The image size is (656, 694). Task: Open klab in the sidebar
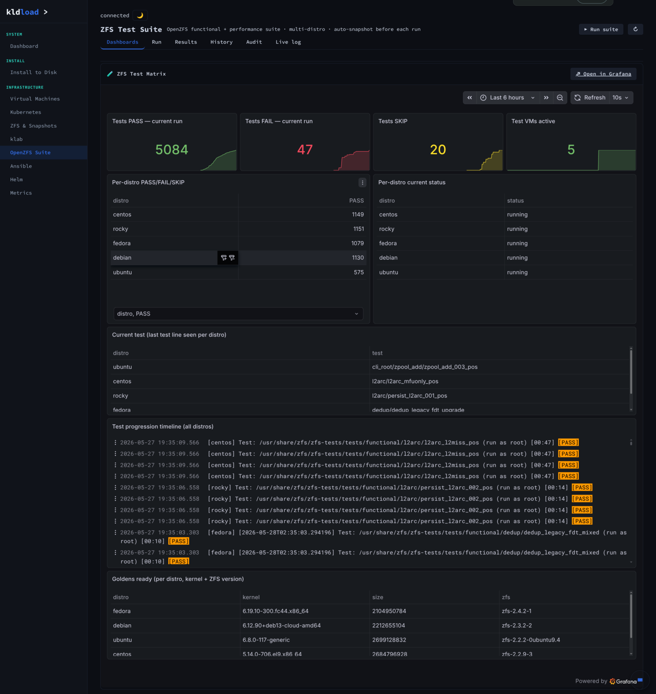[x=44, y=139]
